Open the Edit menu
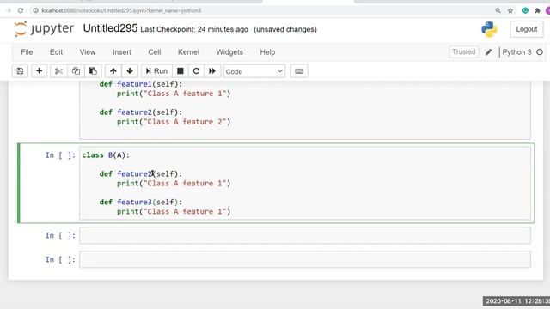 coord(56,52)
